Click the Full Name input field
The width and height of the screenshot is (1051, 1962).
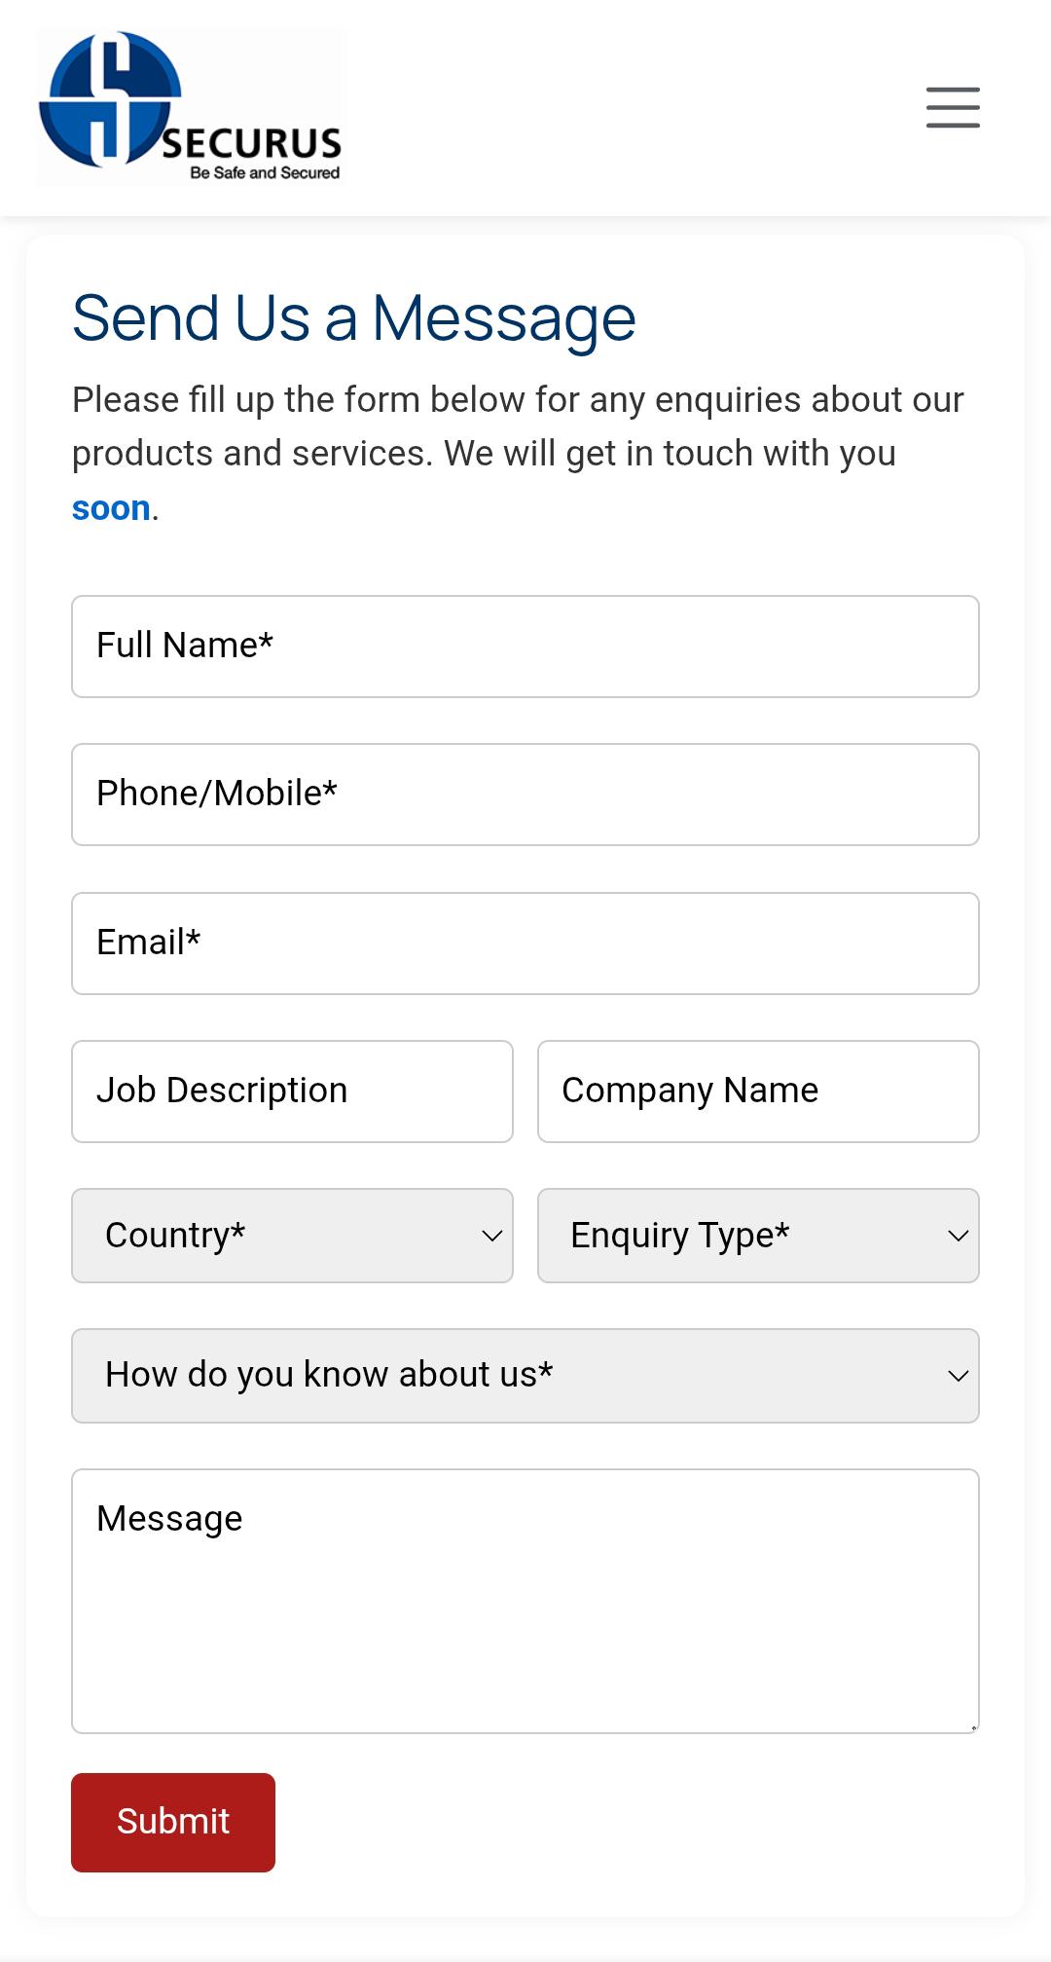525,646
